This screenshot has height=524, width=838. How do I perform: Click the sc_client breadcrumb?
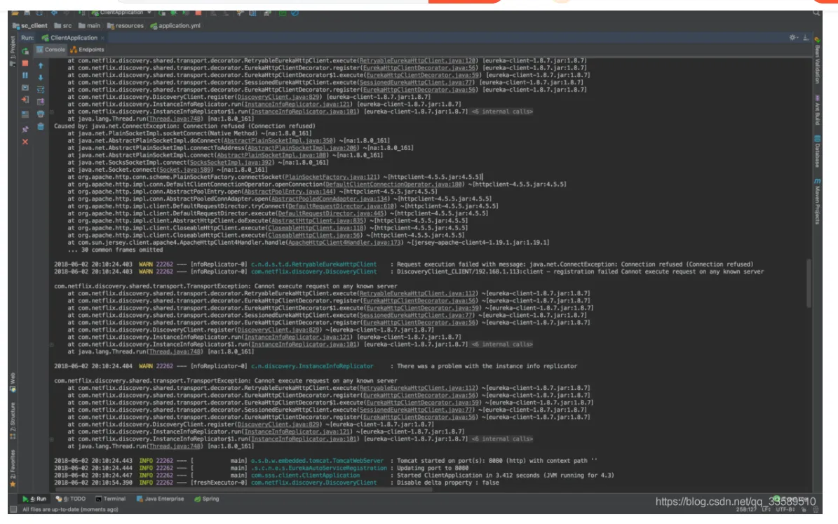pyautogui.click(x=30, y=26)
